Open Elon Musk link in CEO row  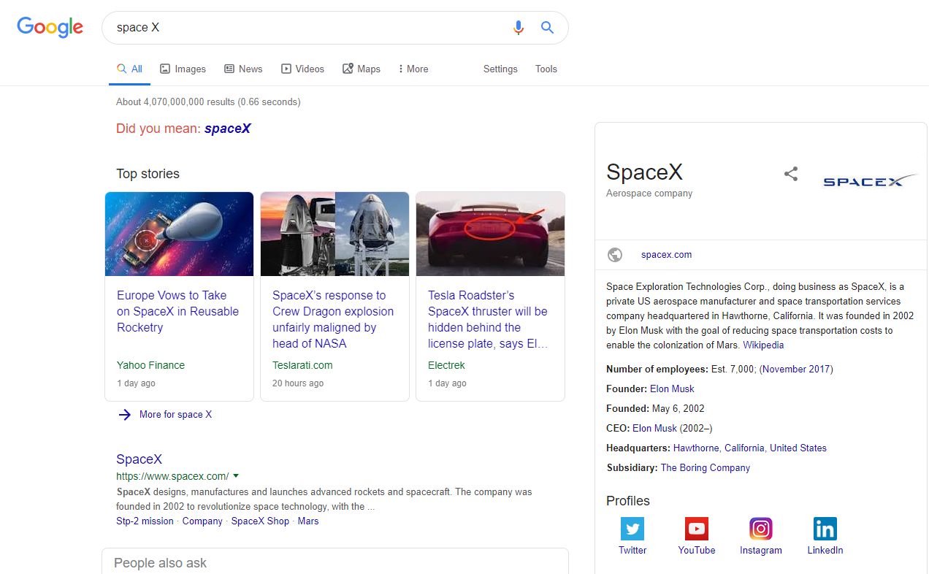click(x=654, y=429)
